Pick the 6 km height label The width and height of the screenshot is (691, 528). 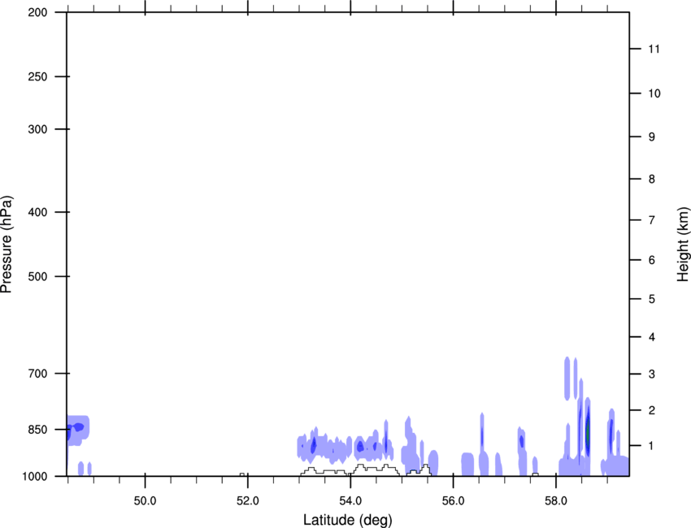[652, 260]
